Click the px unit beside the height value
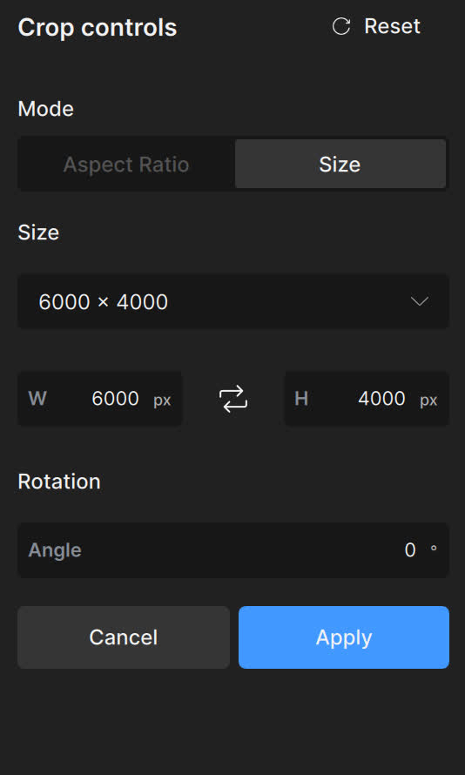Viewport: 465px width, 775px height. 428,401
